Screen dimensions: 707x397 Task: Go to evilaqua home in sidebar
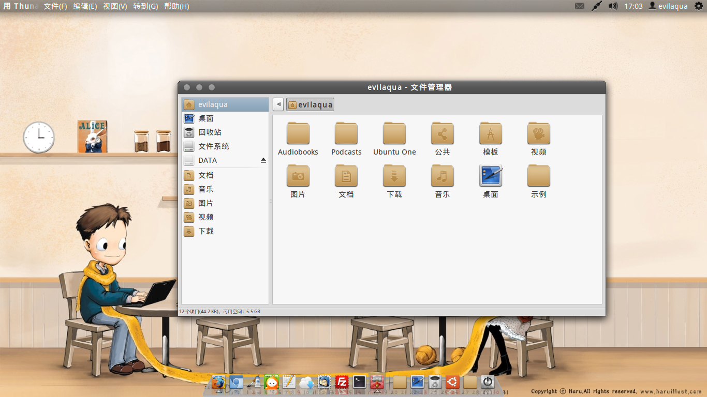click(x=225, y=104)
